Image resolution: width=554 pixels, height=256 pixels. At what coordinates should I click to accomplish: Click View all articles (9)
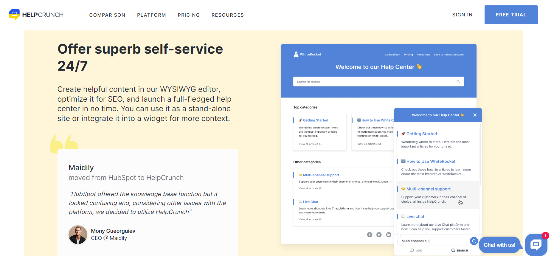tap(311, 219)
